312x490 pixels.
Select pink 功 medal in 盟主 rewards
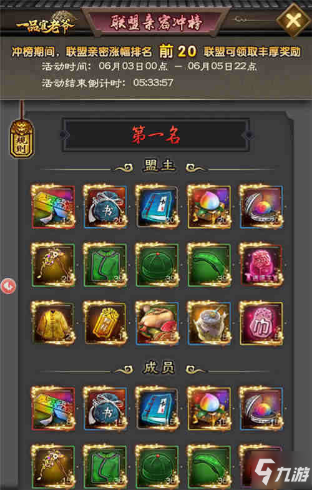261,323
